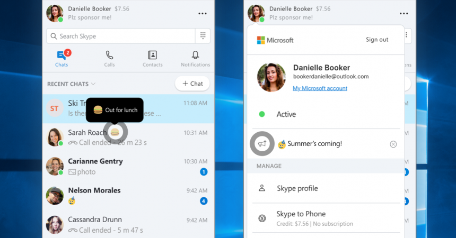Open Skype profile settings
This screenshot has width=456, height=238.
point(326,188)
